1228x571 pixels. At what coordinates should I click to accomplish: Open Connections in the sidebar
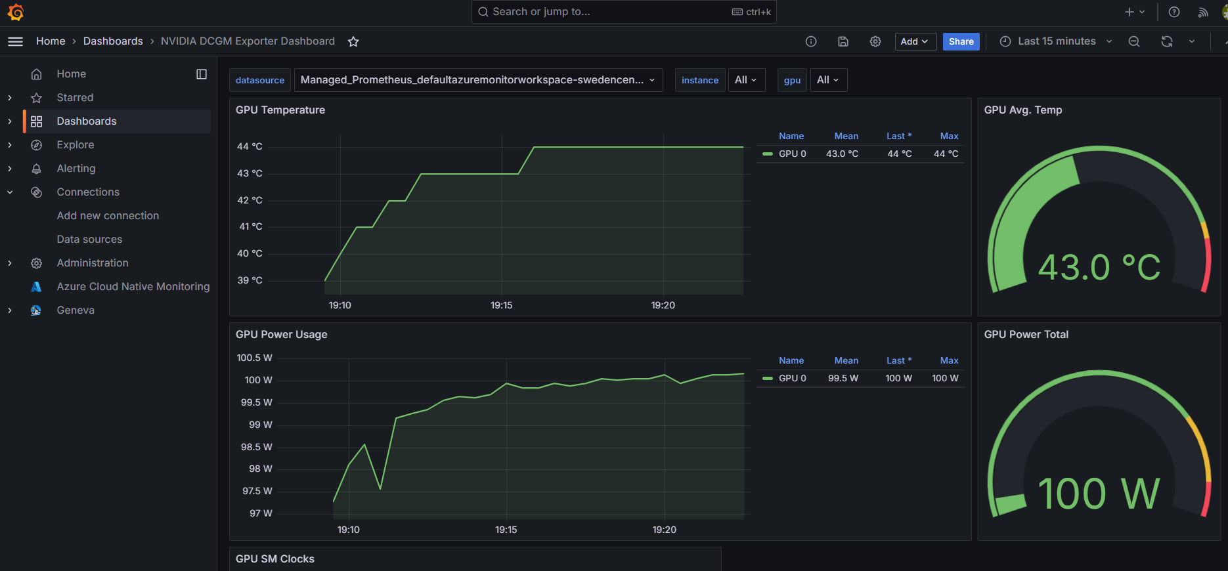pyautogui.click(x=88, y=192)
